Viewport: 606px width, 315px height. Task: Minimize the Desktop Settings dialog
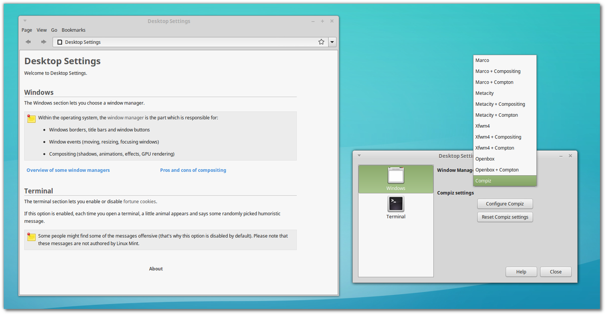pos(561,156)
